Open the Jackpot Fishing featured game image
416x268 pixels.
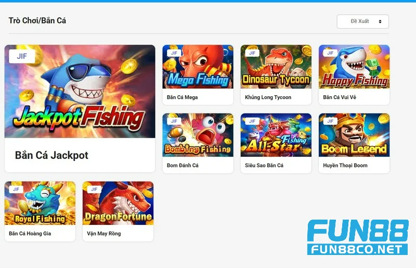click(x=80, y=91)
